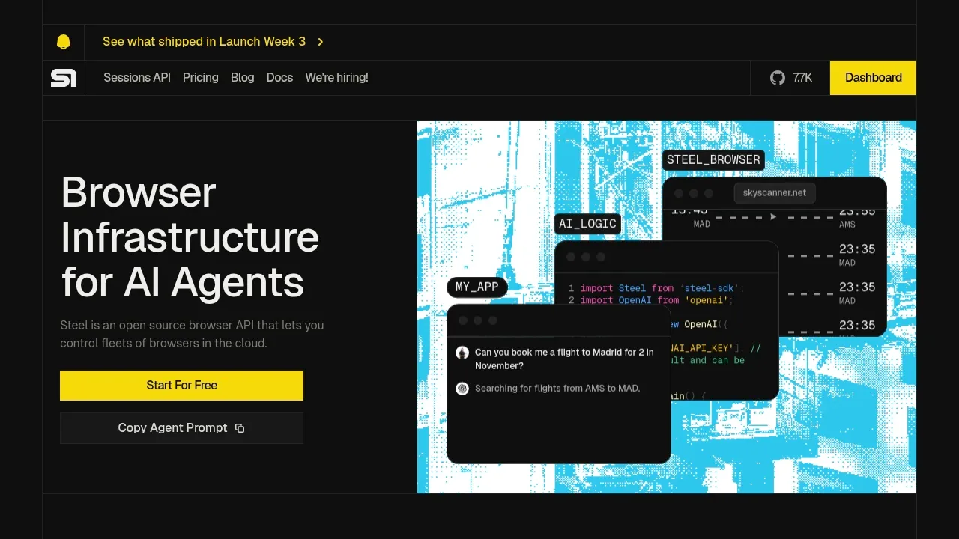This screenshot has height=539, width=959.
Task: Click the STEEL_BROWSER label tag
Action: (x=713, y=159)
